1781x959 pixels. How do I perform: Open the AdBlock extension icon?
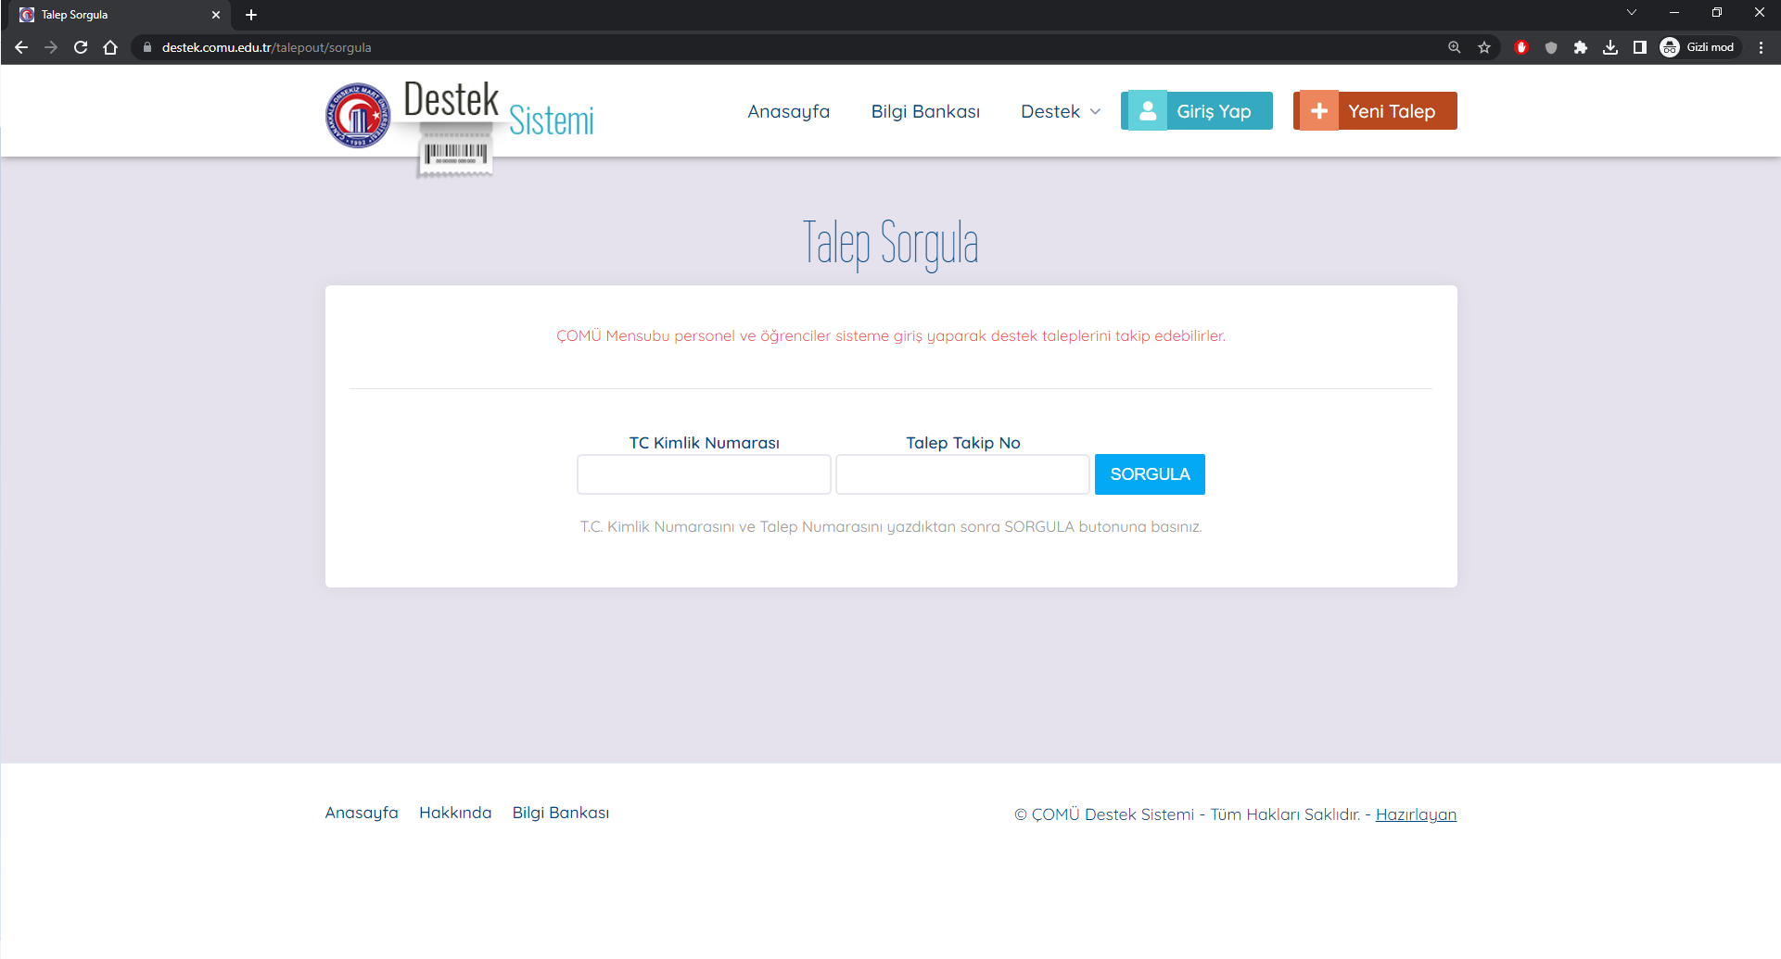click(x=1521, y=47)
